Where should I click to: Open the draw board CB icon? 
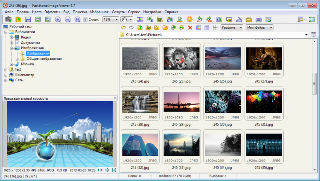(x=170, y=19)
